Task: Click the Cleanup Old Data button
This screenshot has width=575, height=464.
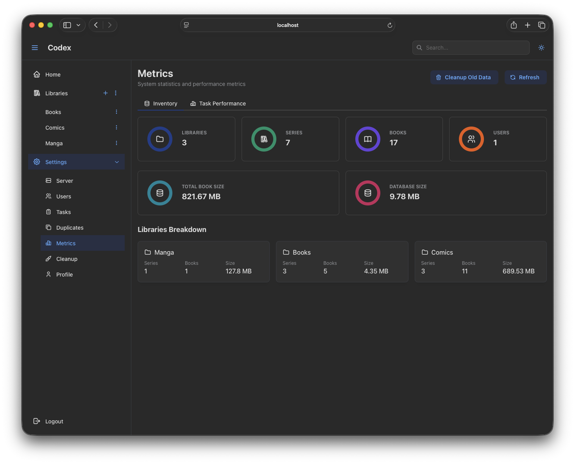Action: coord(464,77)
